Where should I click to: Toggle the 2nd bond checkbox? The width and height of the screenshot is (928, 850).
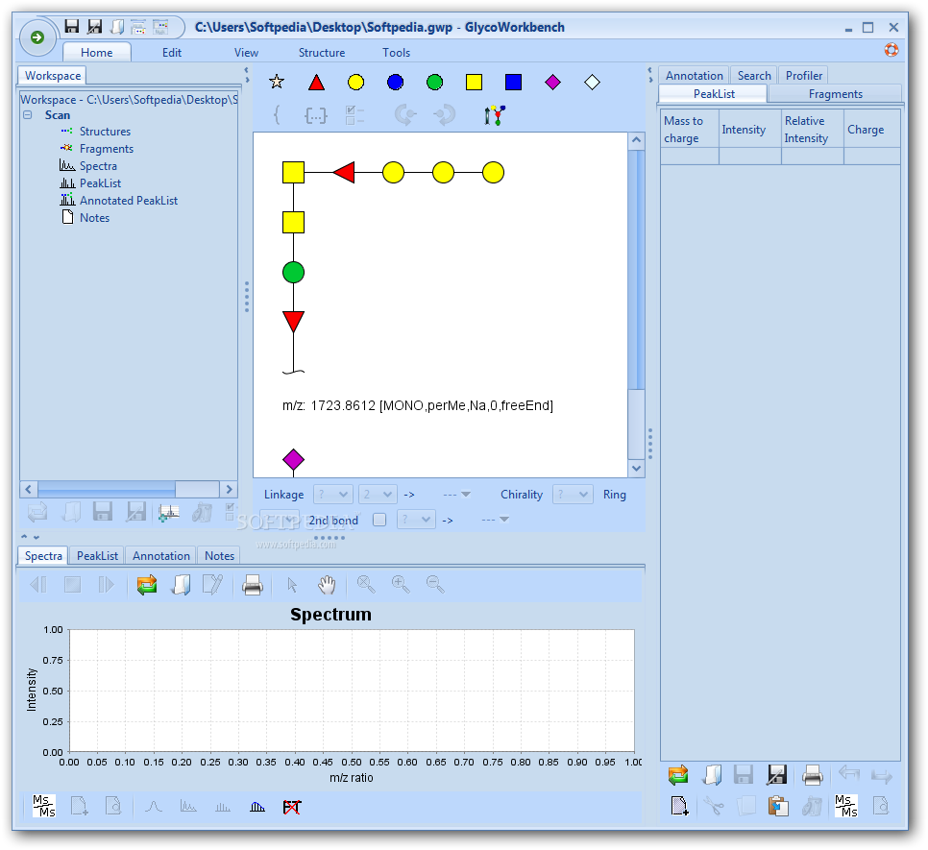click(x=379, y=520)
